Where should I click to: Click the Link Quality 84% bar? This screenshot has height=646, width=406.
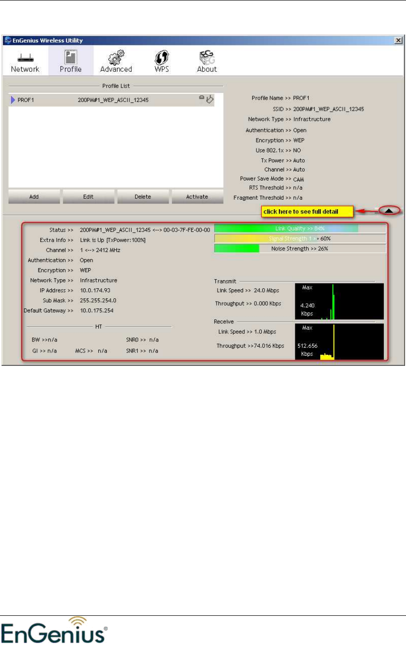[300, 228]
